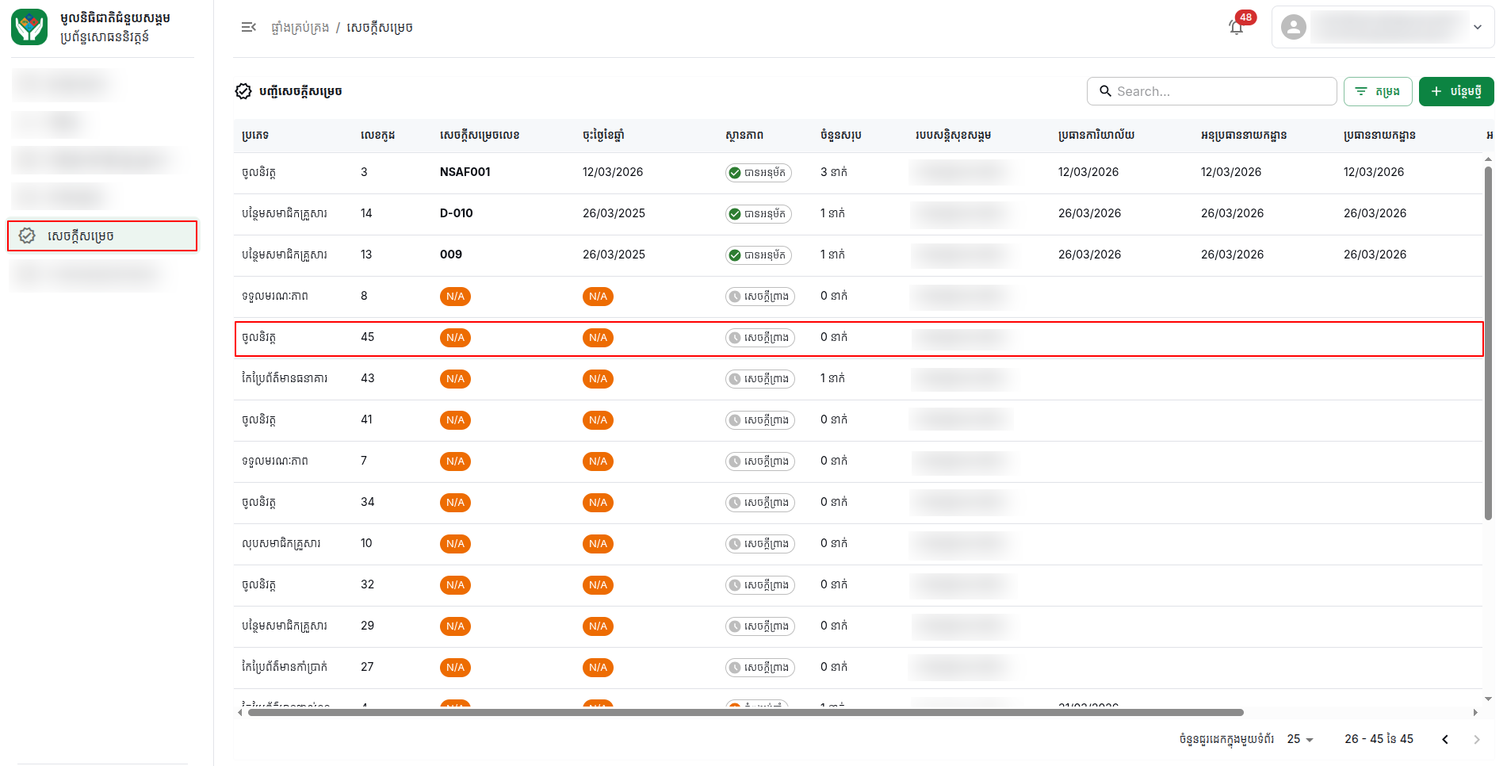Screen dimensions: 1507x766
Task: Click the status column header
Action: point(744,136)
